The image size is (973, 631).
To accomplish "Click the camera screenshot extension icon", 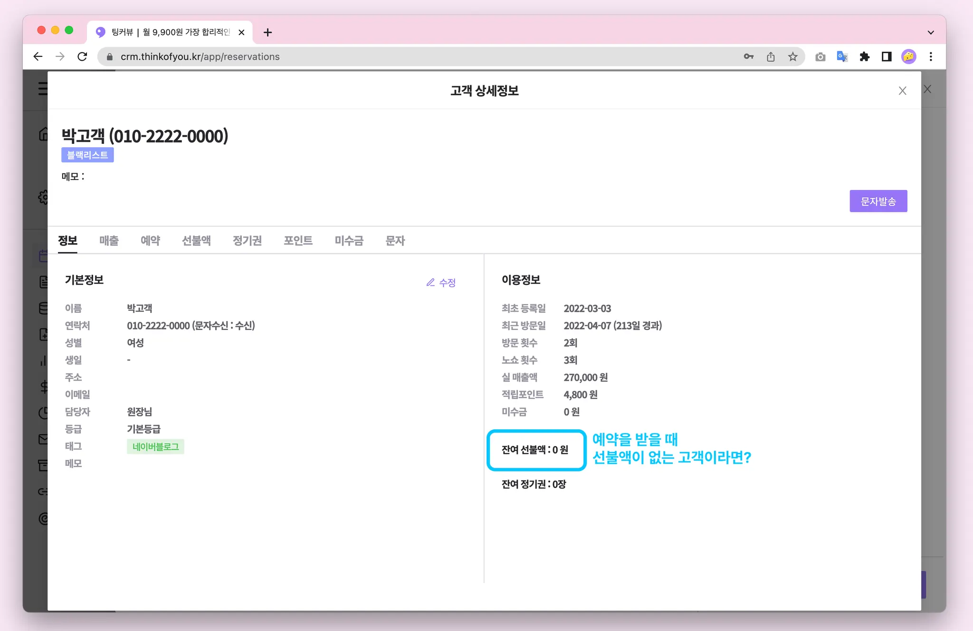I will pos(820,57).
